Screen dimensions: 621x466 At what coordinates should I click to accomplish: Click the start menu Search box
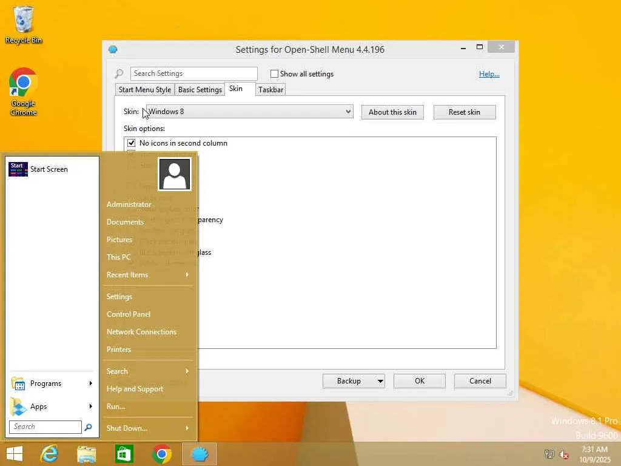click(45, 427)
